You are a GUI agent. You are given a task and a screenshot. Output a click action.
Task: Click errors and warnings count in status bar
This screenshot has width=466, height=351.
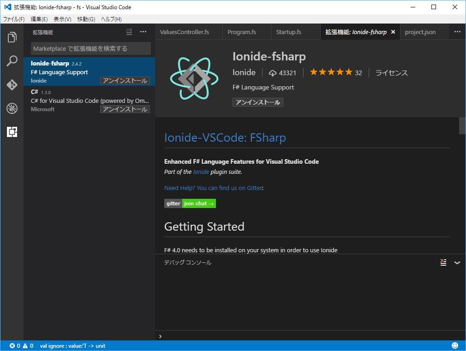[x=21, y=345]
